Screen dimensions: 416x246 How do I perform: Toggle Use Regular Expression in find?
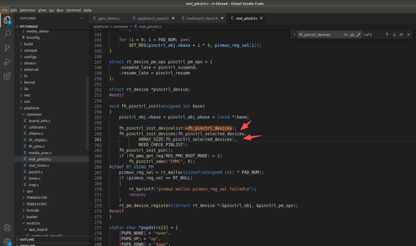click(x=358, y=35)
